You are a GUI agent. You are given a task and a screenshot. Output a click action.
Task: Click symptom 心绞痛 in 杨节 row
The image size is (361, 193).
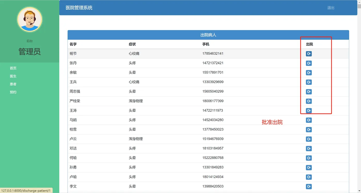pos(134,54)
